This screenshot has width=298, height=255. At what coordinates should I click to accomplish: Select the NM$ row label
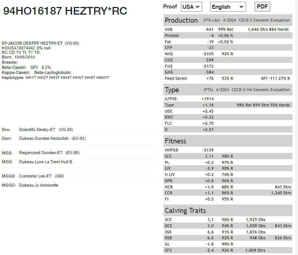point(169,54)
